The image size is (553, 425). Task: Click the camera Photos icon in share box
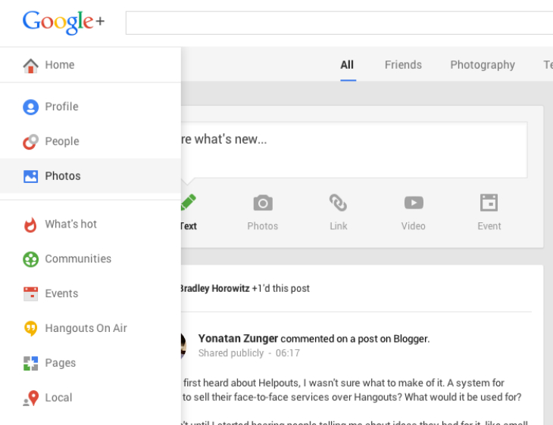263,203
